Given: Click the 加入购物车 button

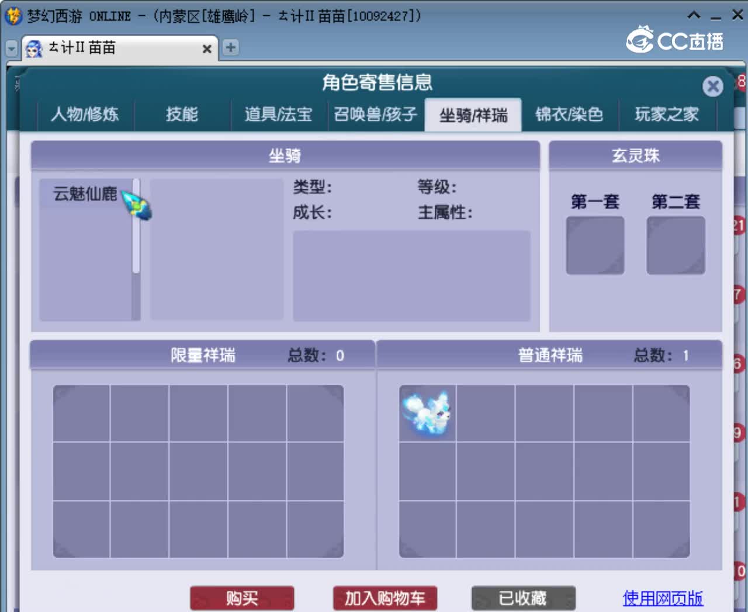Looking at the screenshot, I should coord(385,599).
